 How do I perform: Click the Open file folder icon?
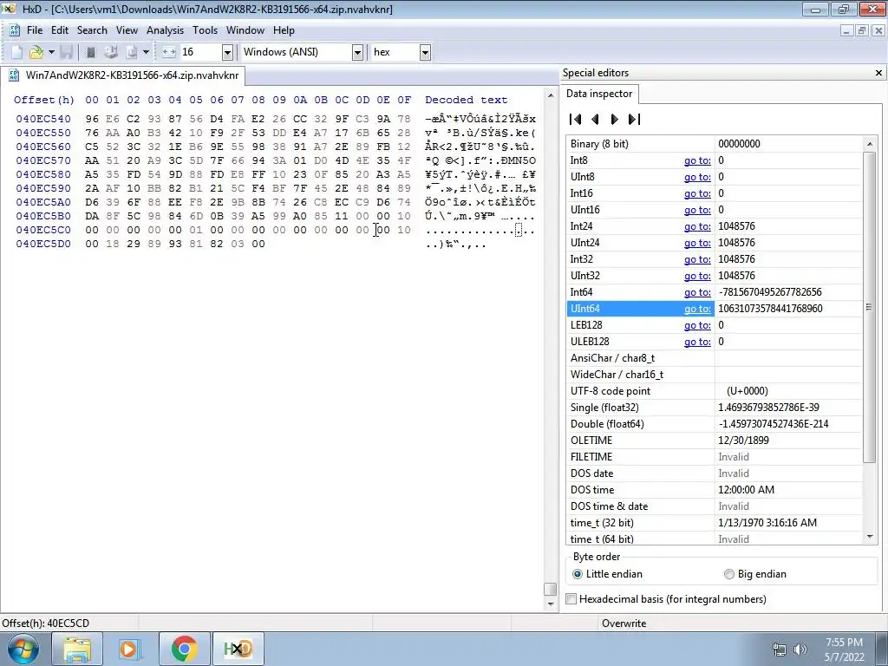36,52
